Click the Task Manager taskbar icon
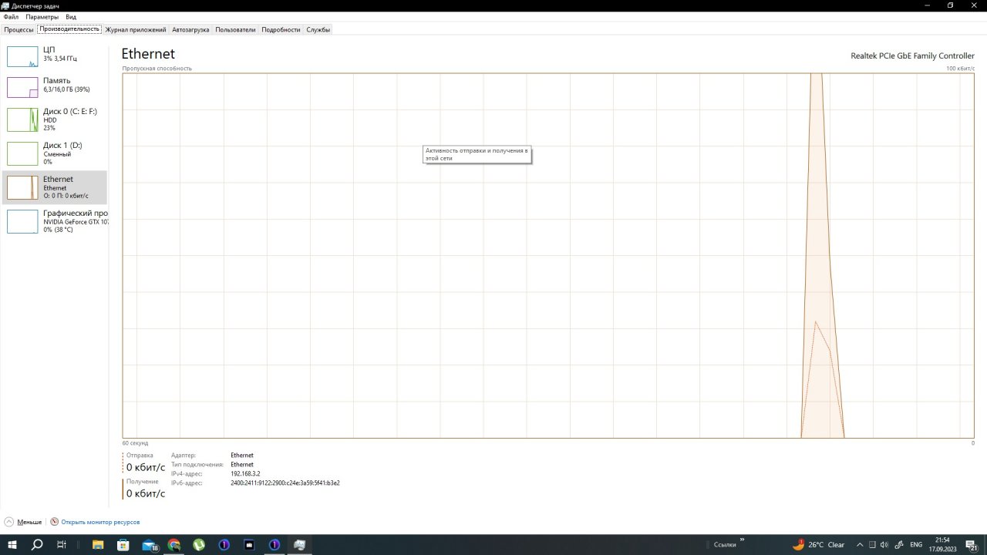The width and height of the screenshot is (987, 555). (x=299, y=544)
